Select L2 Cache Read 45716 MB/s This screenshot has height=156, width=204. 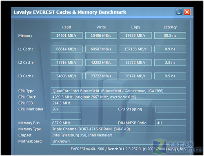tap(67, 63)
